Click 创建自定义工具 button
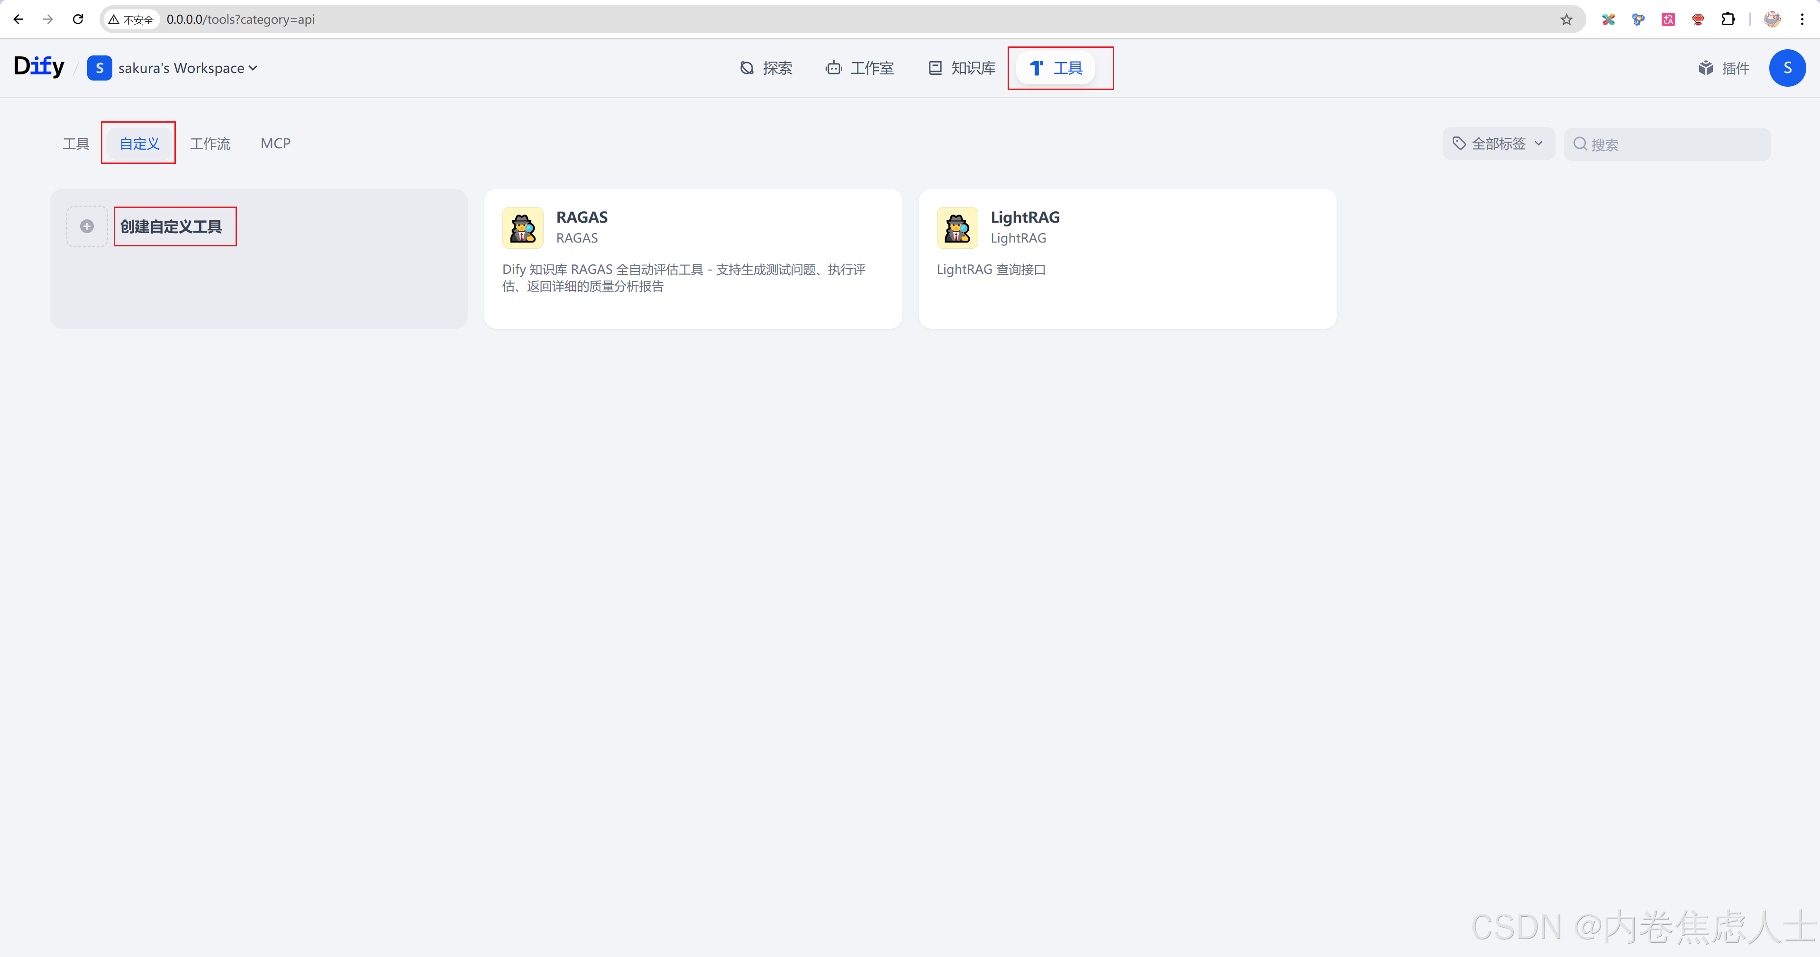 pos(171,226)
